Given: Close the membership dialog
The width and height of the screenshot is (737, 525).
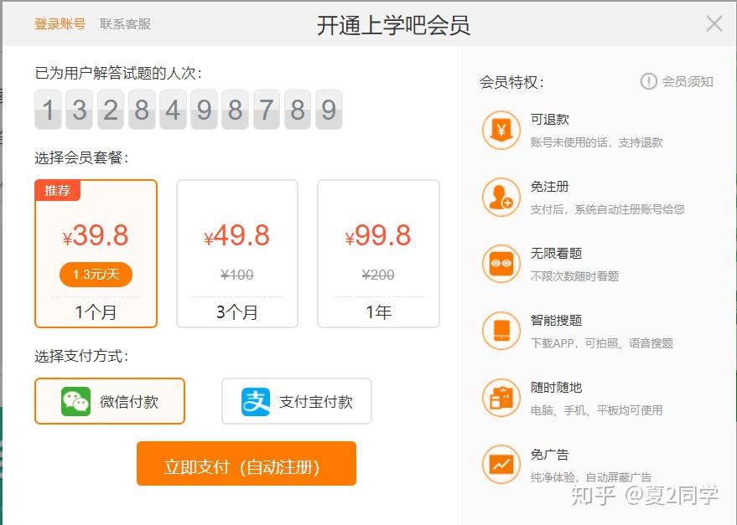Looking at the screenshot, I should pyautogui.click(x=714, y=23).
